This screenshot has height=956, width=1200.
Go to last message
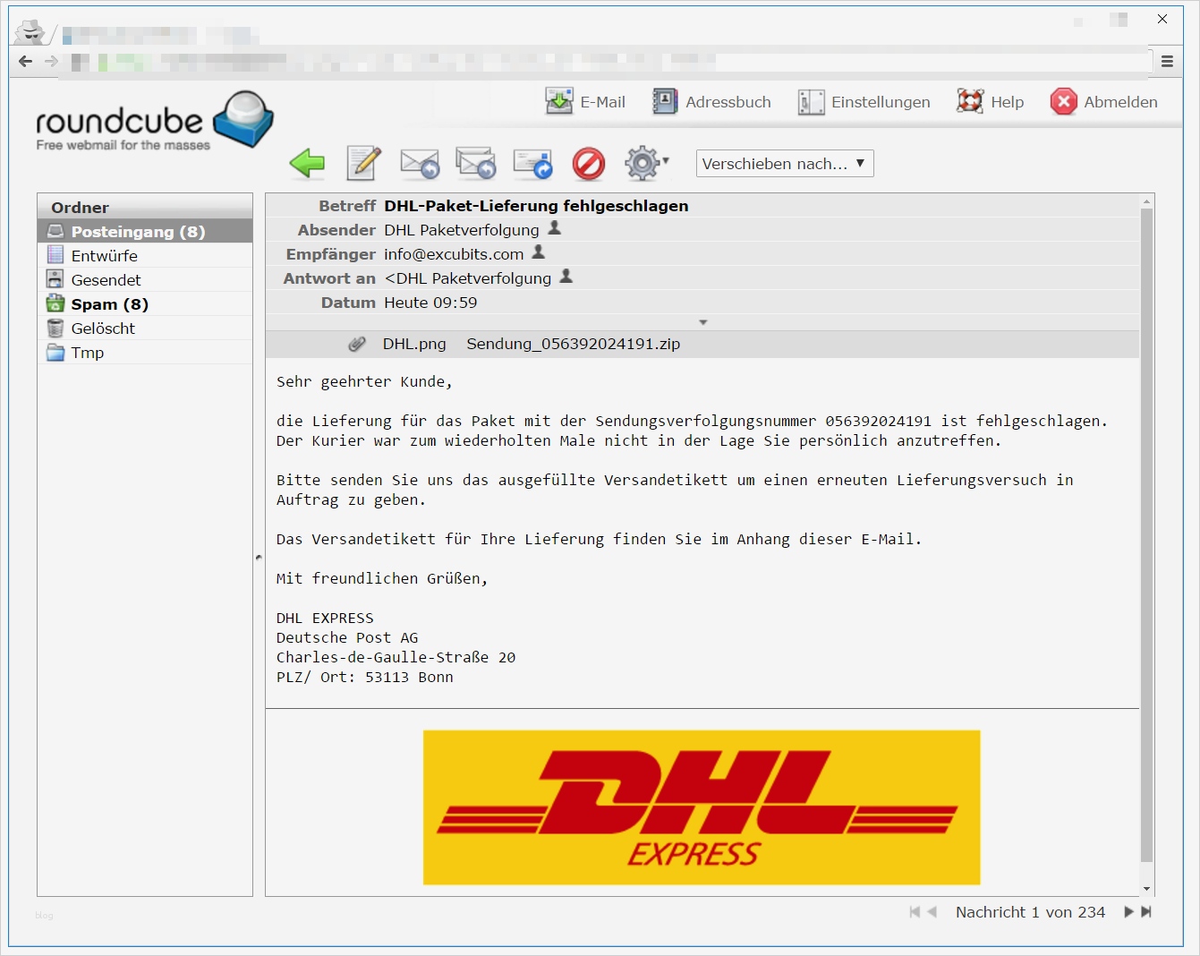pos(1146,912)
